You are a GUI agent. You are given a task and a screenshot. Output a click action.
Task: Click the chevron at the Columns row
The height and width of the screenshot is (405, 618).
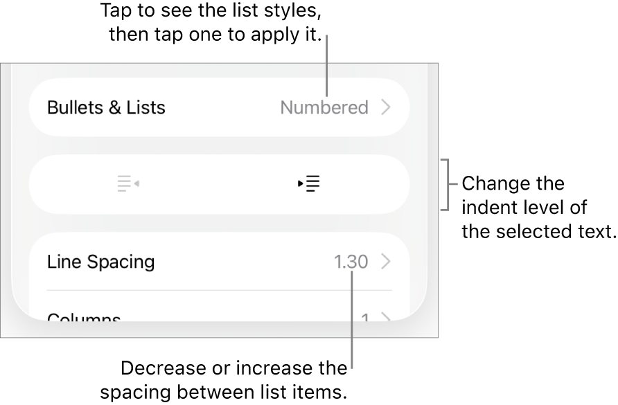point(387,317)
